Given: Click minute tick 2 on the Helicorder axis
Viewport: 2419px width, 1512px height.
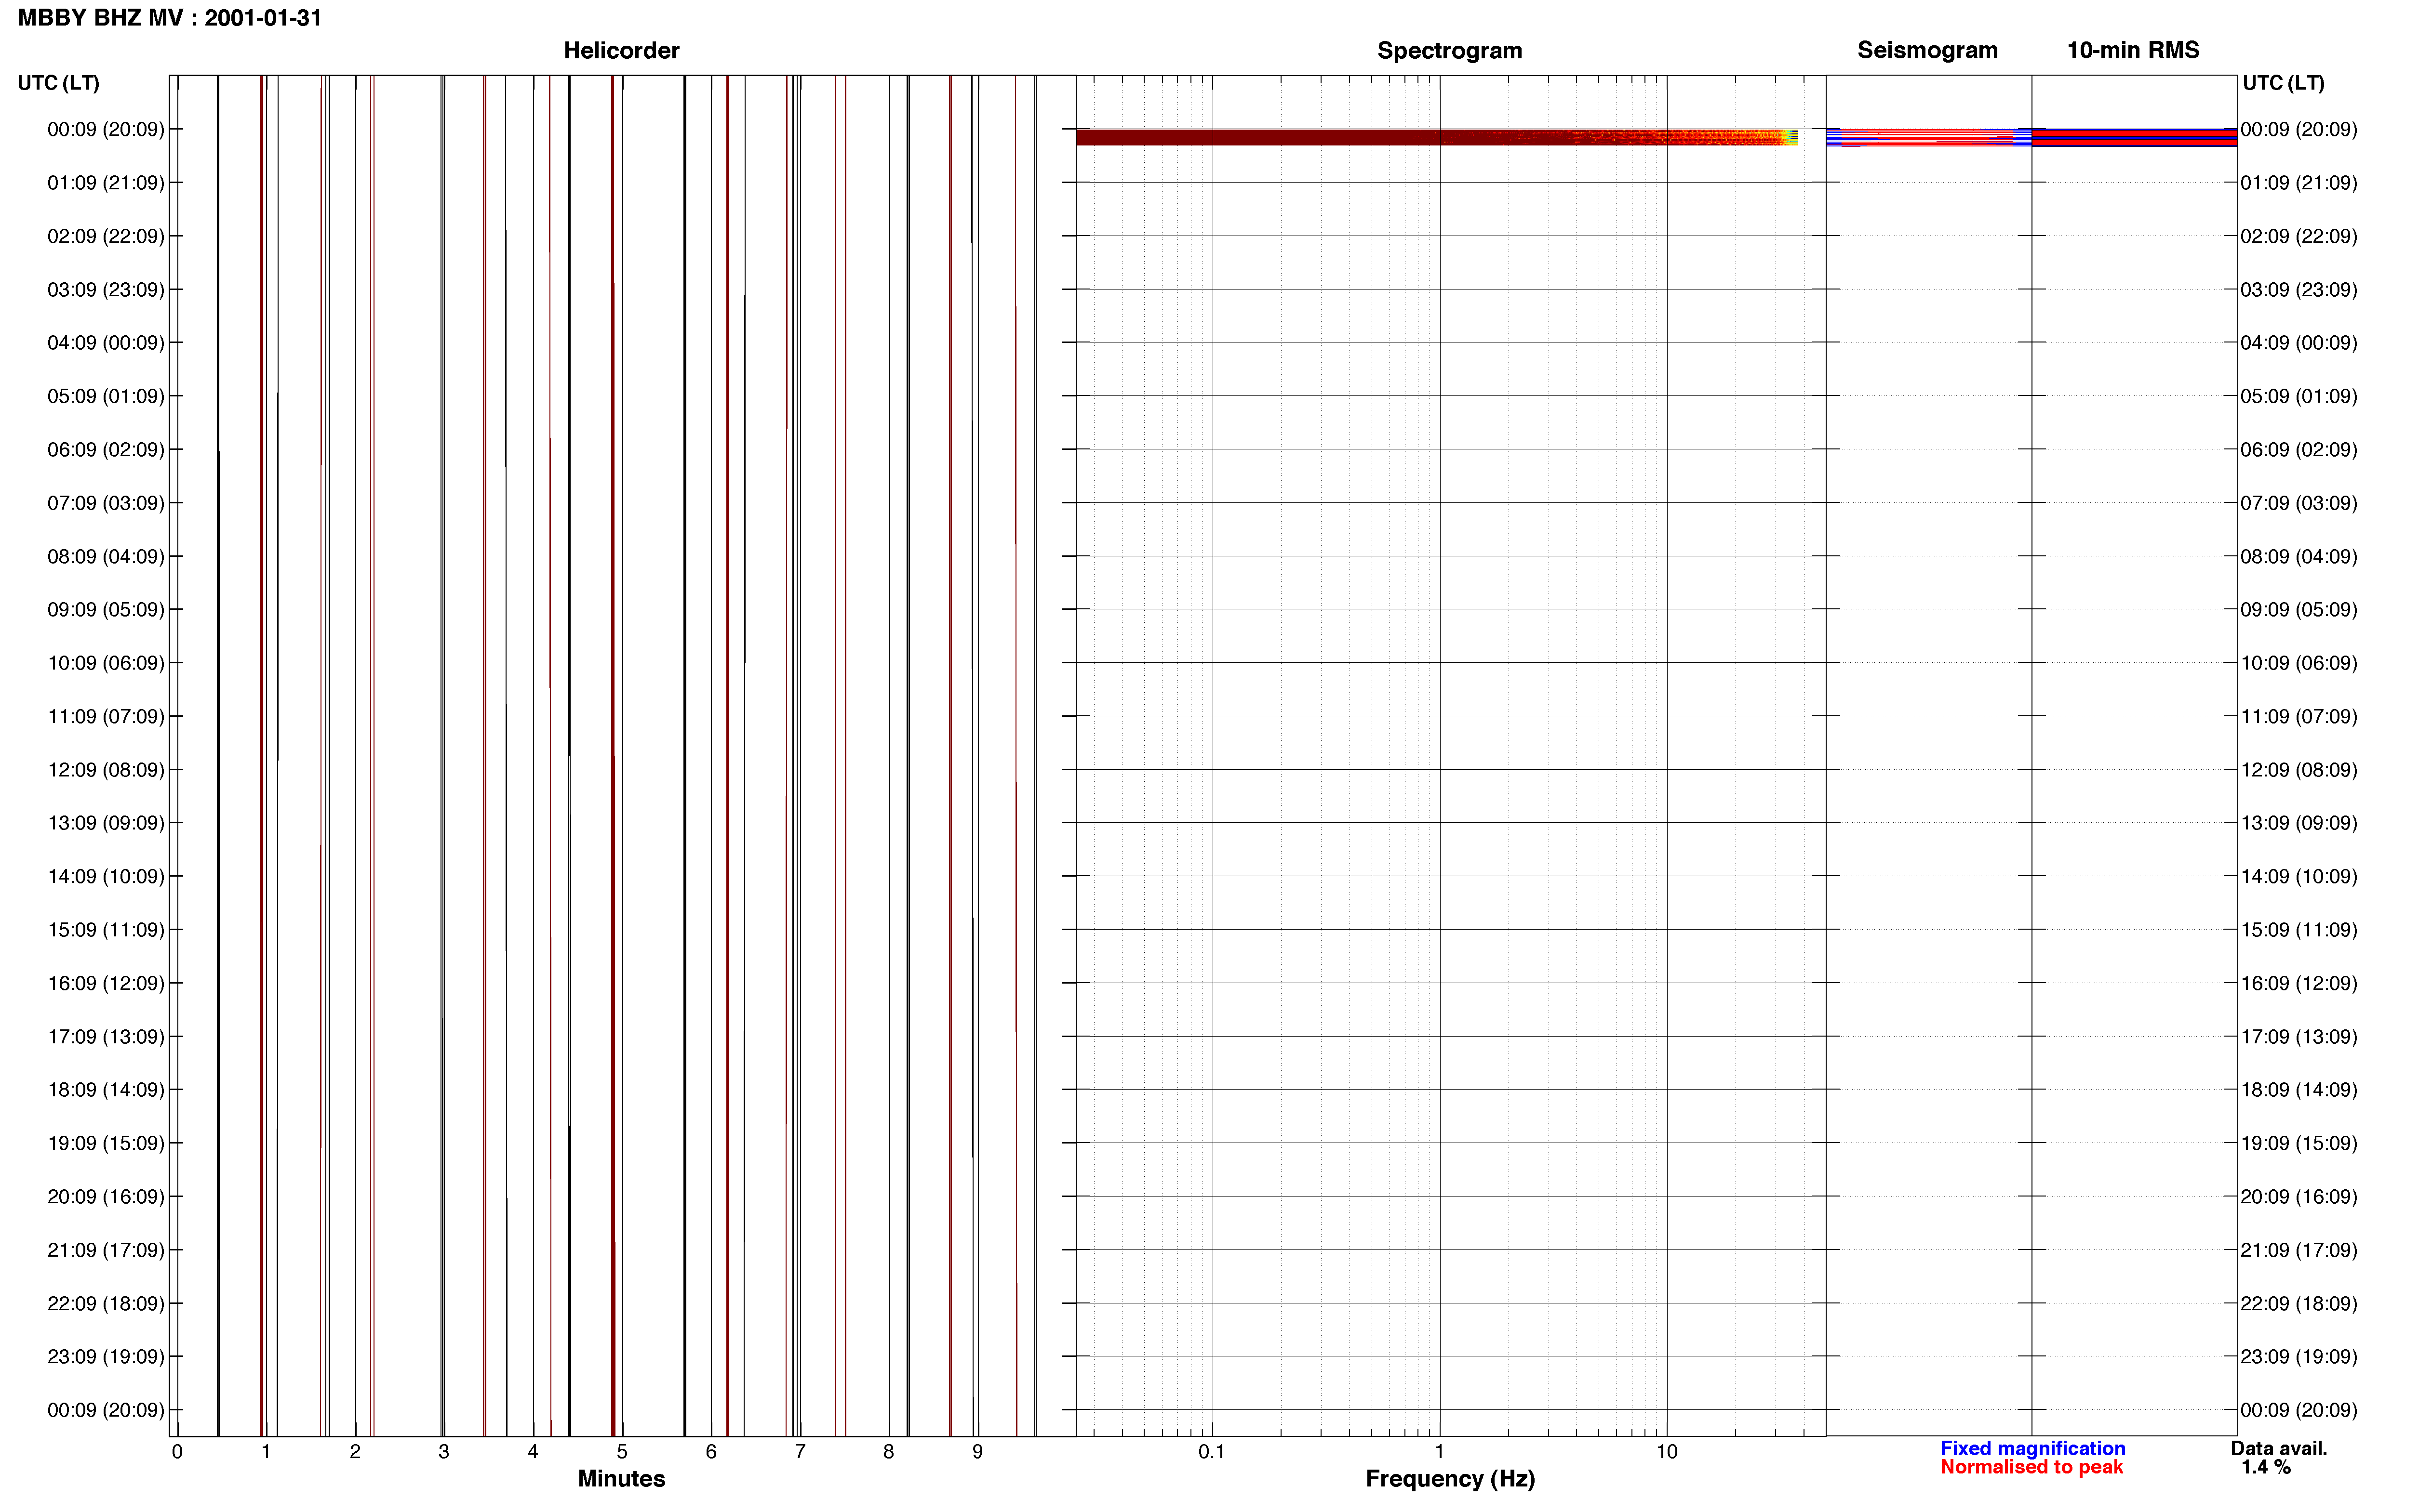Looking at the screenshot, I should [355, 1452].
